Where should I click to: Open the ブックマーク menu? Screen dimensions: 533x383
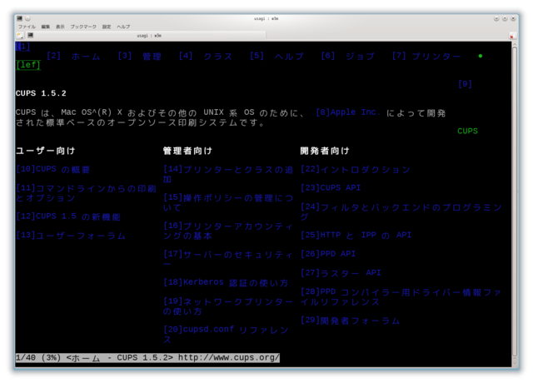click(83, 27)
